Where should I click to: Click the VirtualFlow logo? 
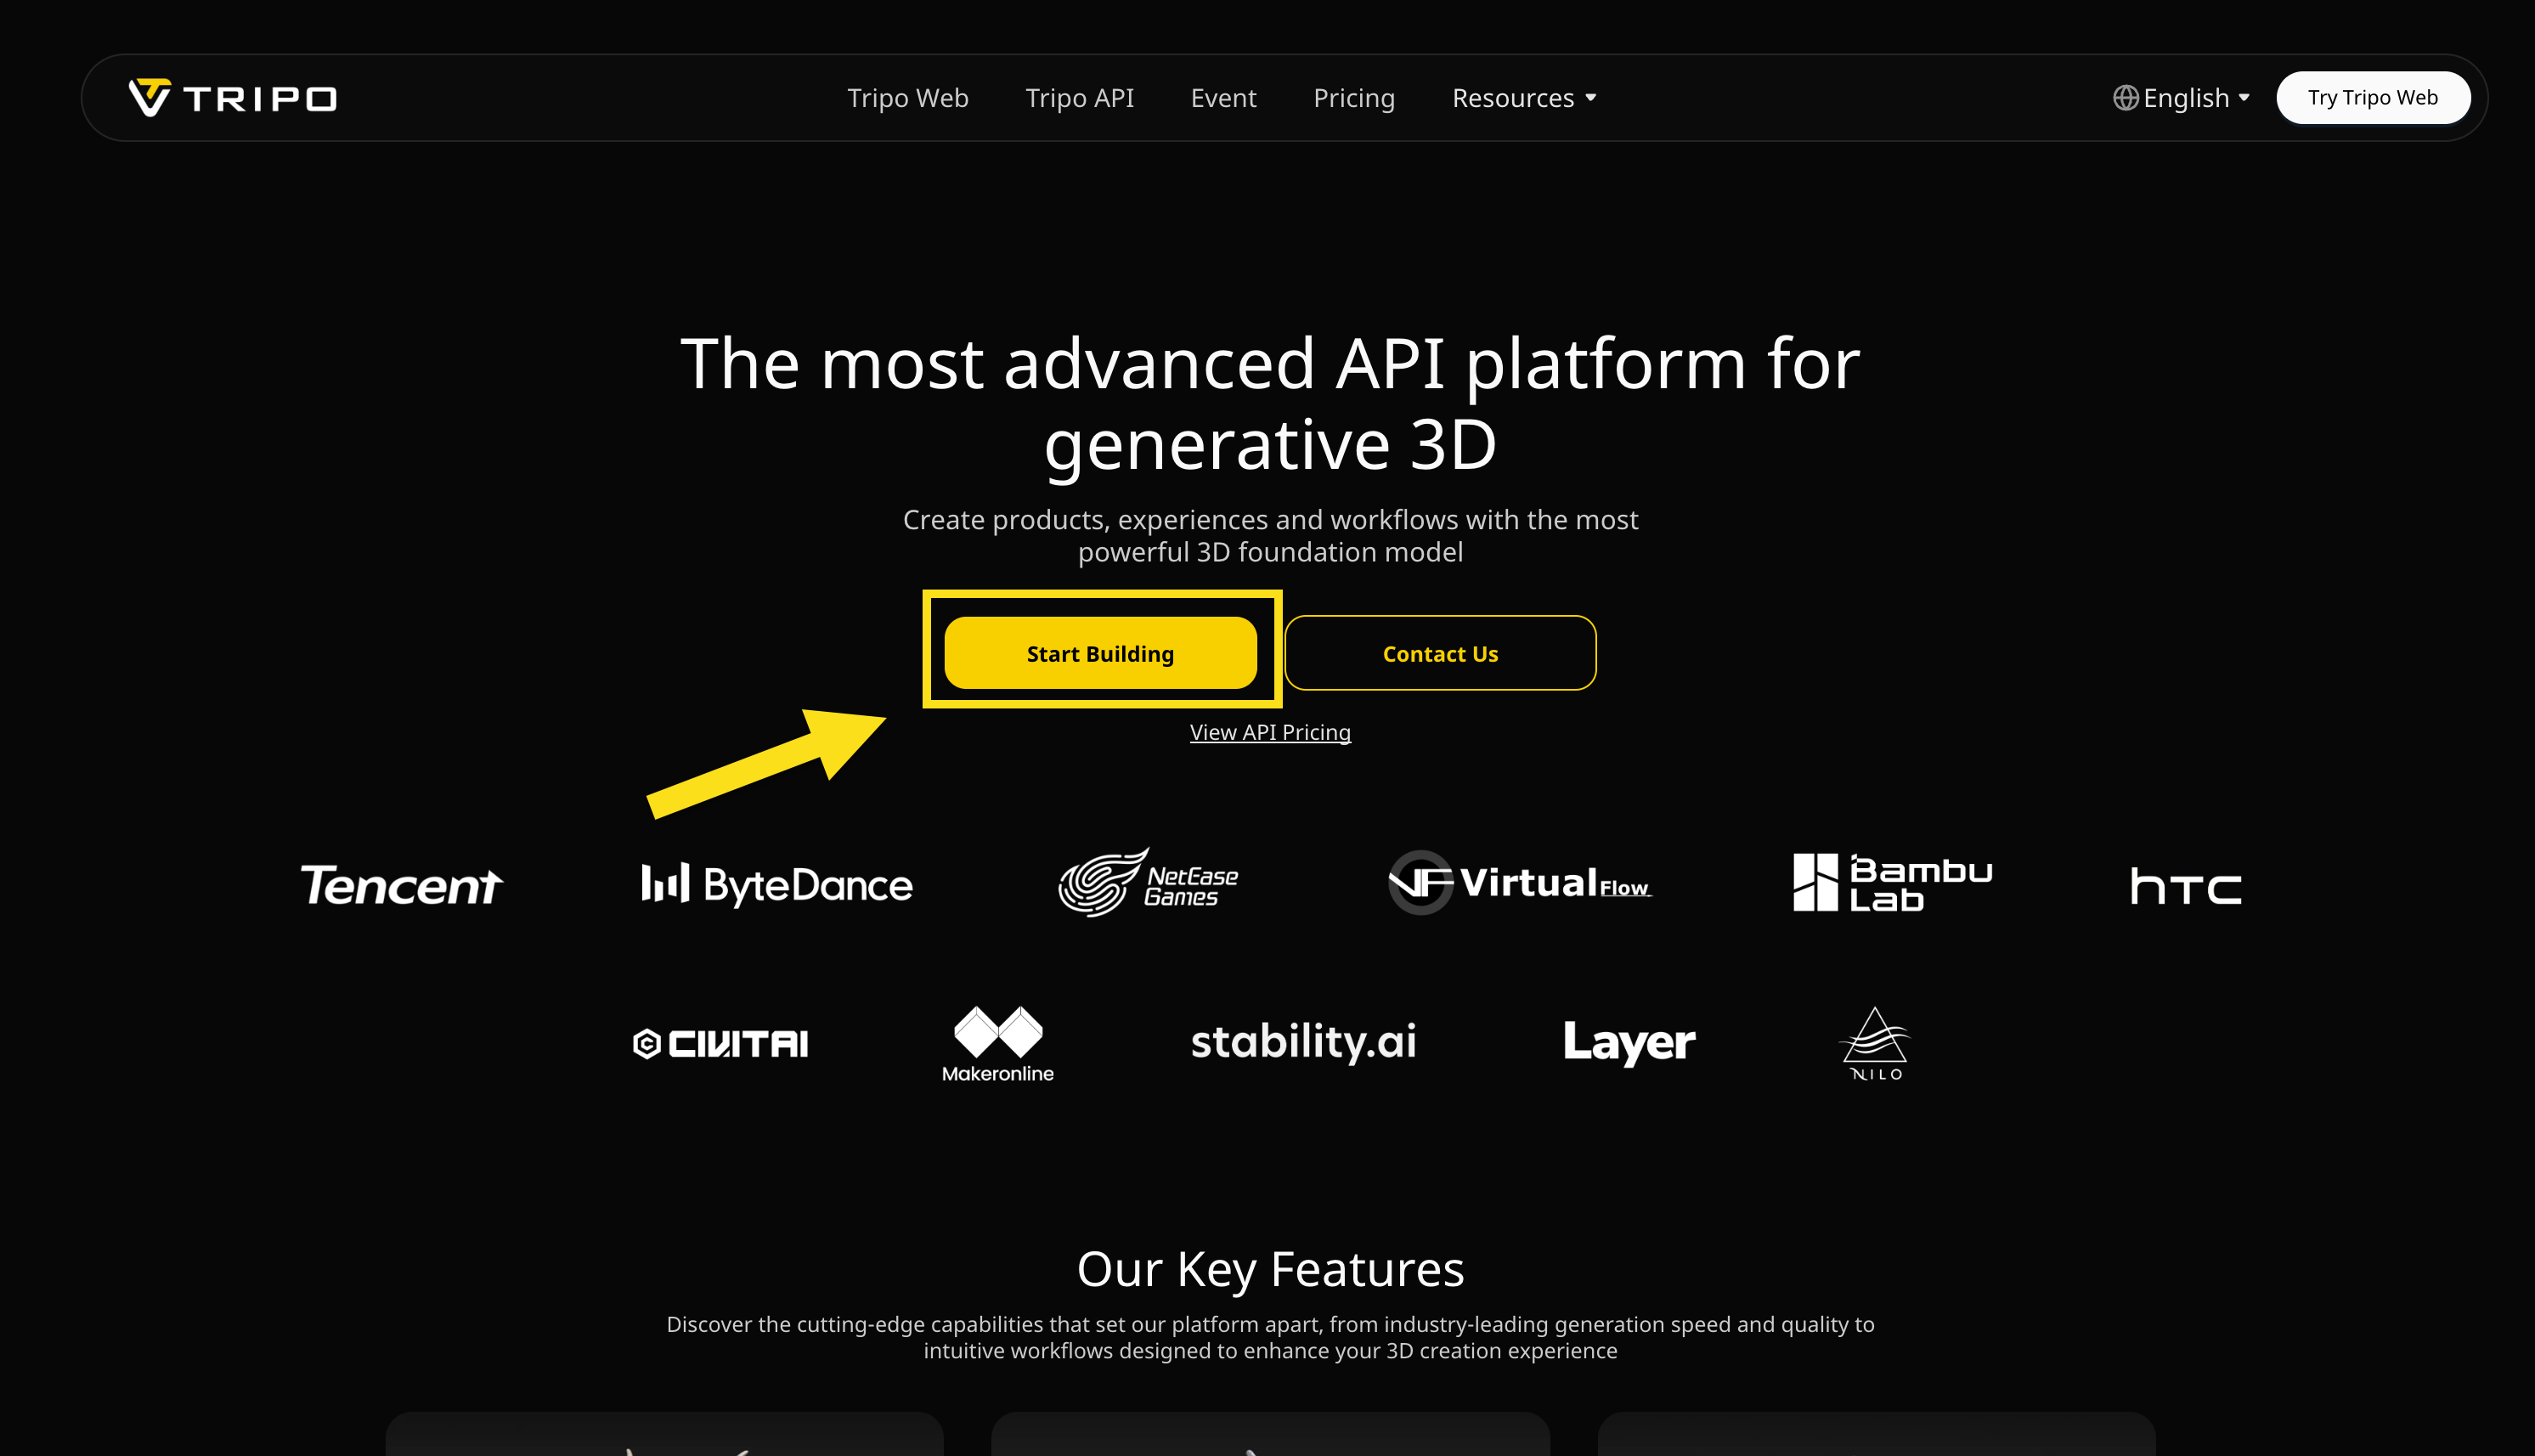(x=1520, y=882)
